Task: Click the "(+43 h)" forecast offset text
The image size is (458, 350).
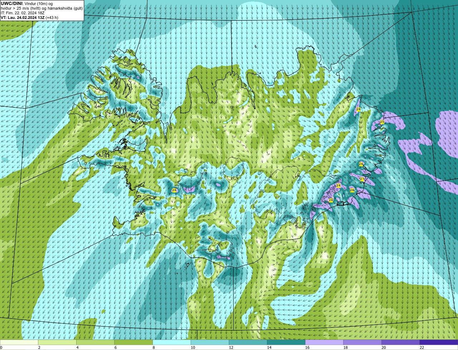Action: click(x=52, y=18)
